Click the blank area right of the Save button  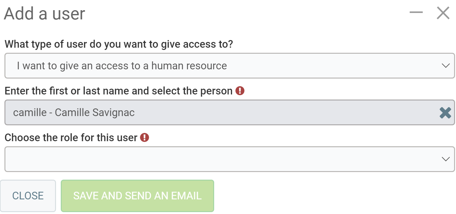click(x=318, y=196)
